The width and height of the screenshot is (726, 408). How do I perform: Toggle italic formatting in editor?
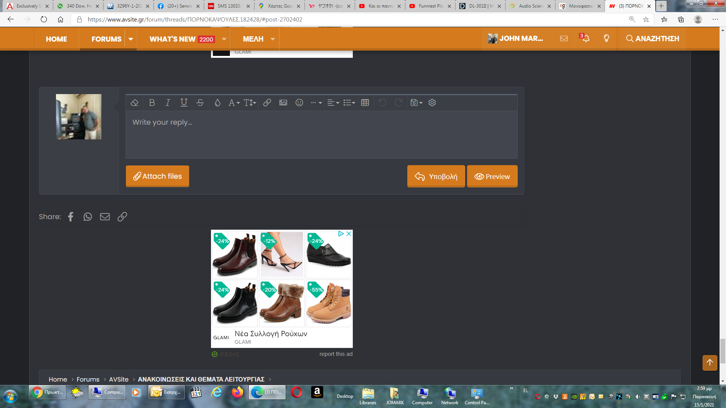coord(168,103)
